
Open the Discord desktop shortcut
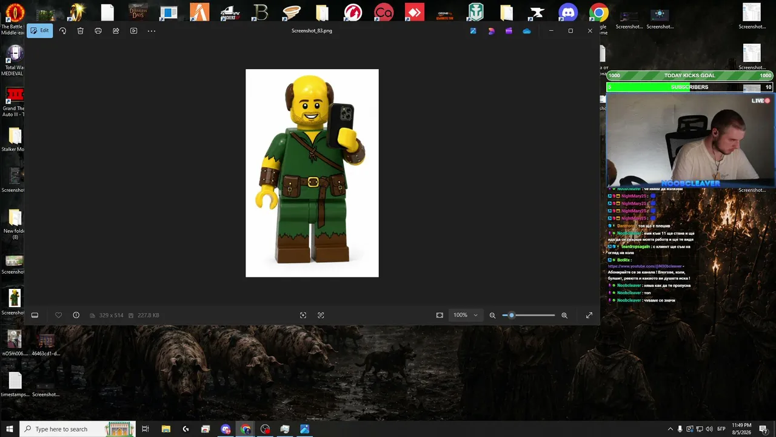point(568,12)
